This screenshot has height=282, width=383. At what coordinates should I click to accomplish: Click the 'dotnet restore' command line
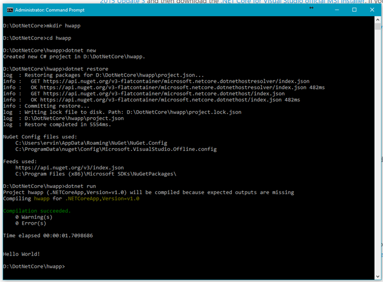coord(56,69)
